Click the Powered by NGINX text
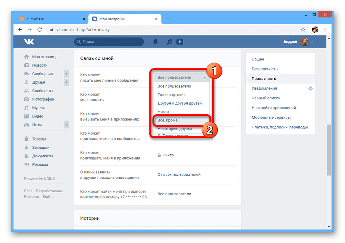Screen dimensions: 345x243 (39, 179)
